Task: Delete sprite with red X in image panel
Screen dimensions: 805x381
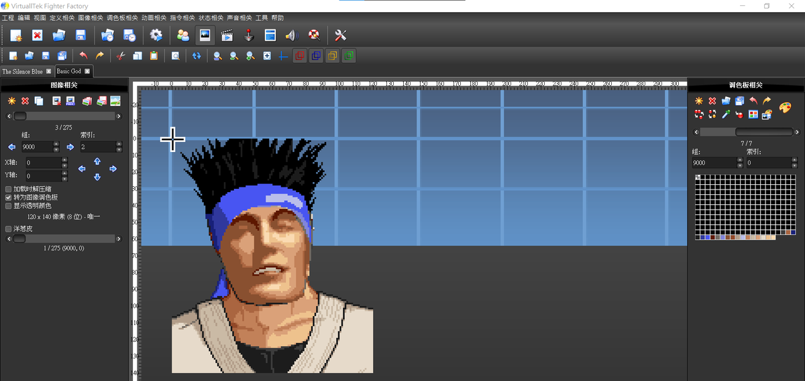Action: (25, 101)
